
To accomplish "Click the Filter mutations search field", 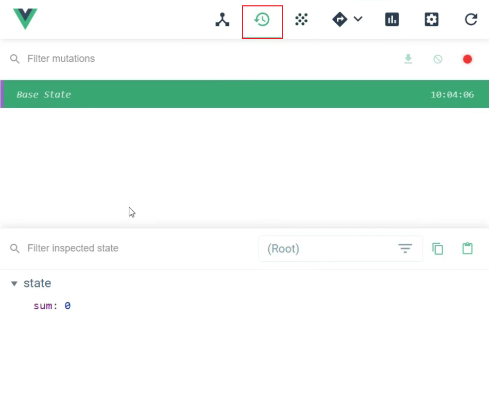I will point(61,59).
